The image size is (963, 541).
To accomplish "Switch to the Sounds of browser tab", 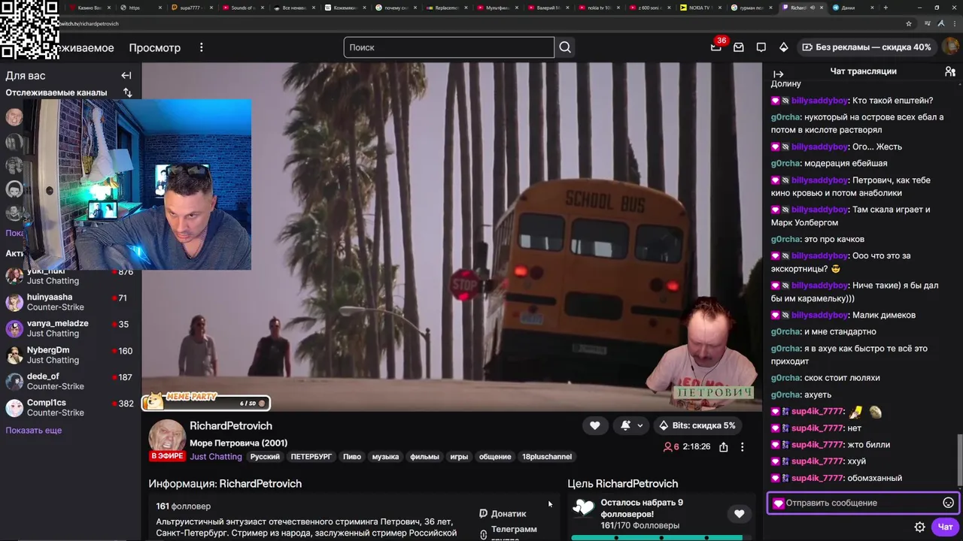I will point(242,8).
